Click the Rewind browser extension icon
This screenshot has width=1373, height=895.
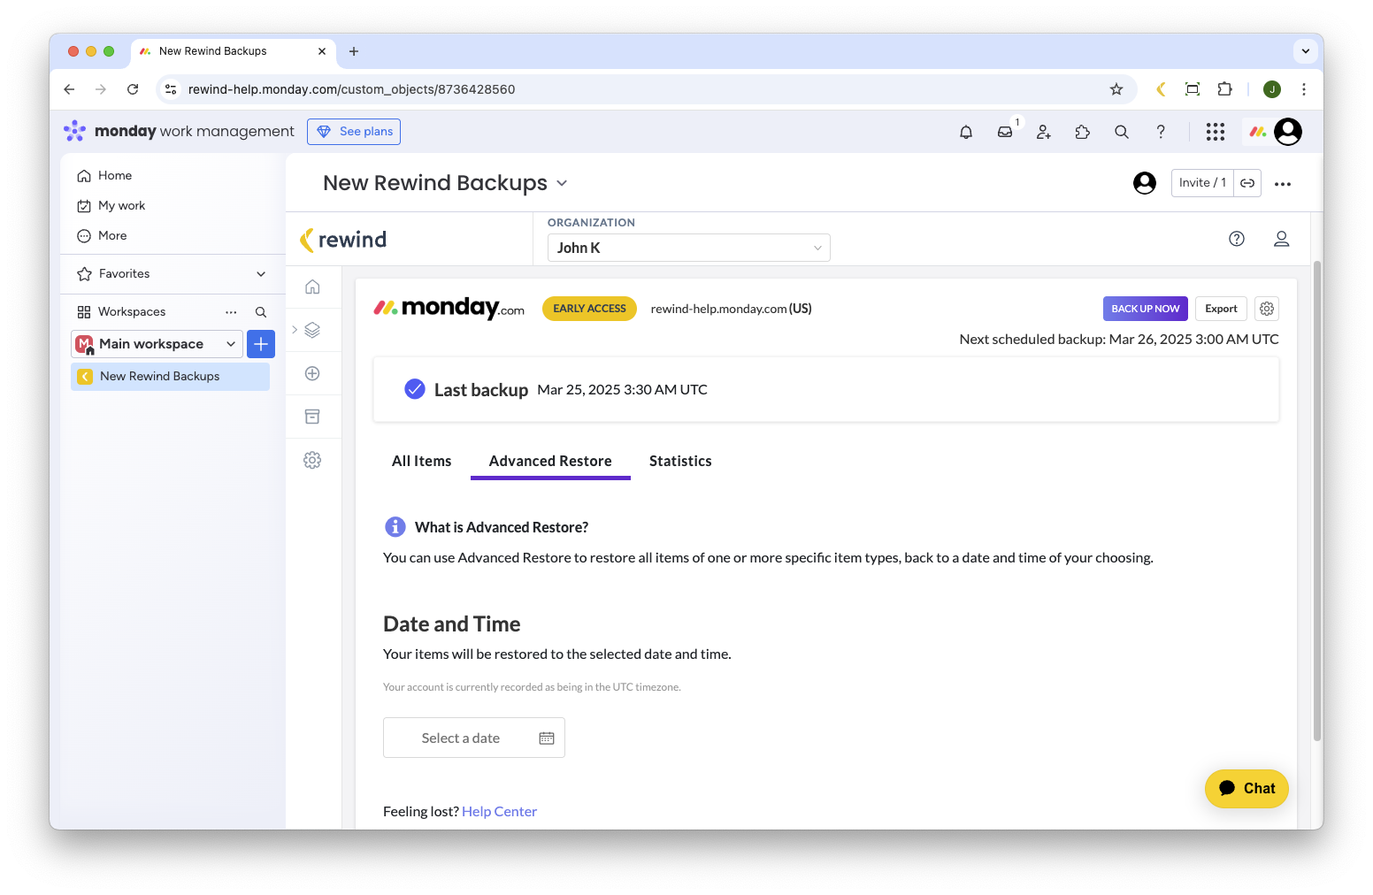(x=1161, y=89)
